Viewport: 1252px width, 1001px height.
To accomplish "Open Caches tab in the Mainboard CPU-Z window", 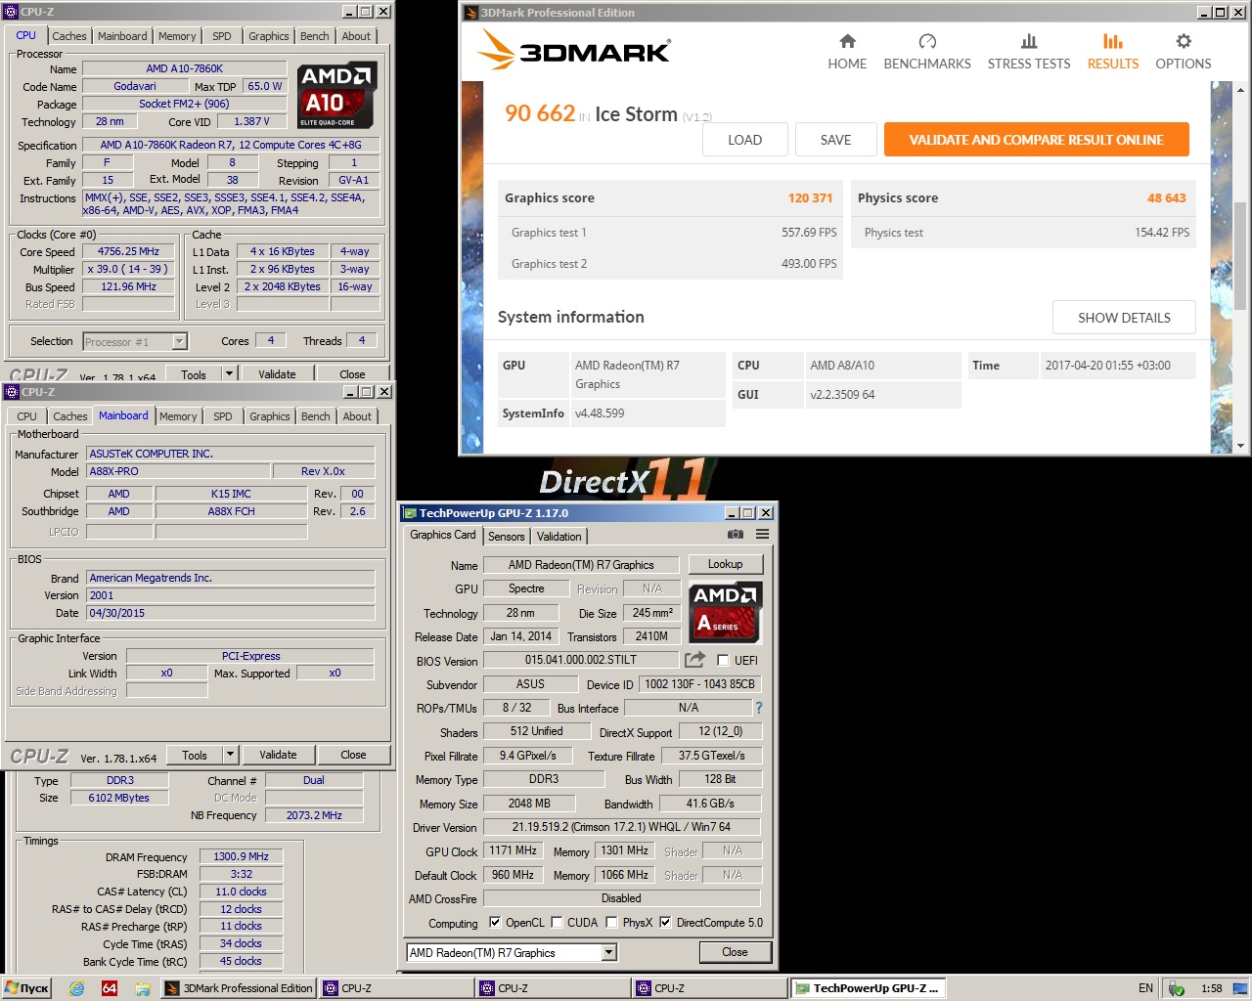I will point(70,416).
